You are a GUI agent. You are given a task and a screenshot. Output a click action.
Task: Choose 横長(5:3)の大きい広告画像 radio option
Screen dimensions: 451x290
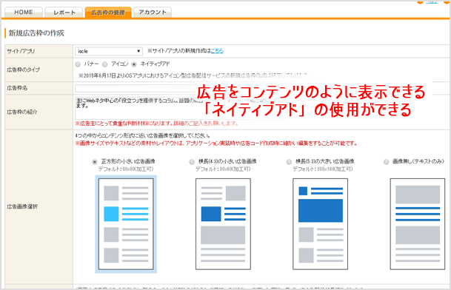click(x=289, y=162)
